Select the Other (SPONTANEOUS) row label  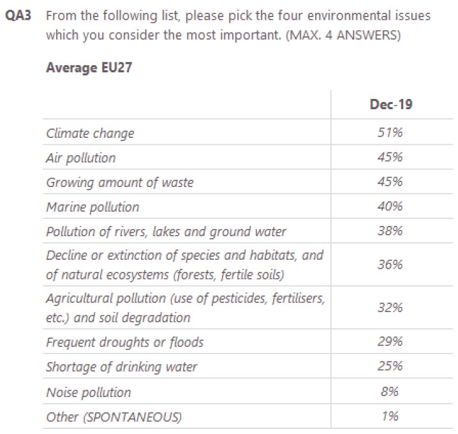click(x=114, y=417)
